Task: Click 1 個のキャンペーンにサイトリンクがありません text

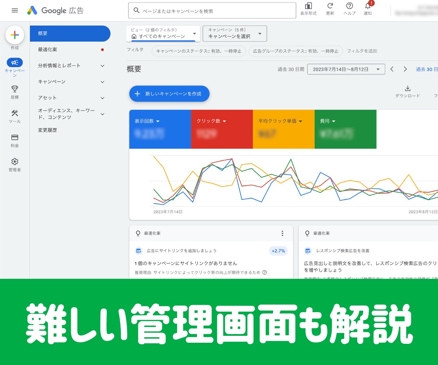Action: point(186,263)
